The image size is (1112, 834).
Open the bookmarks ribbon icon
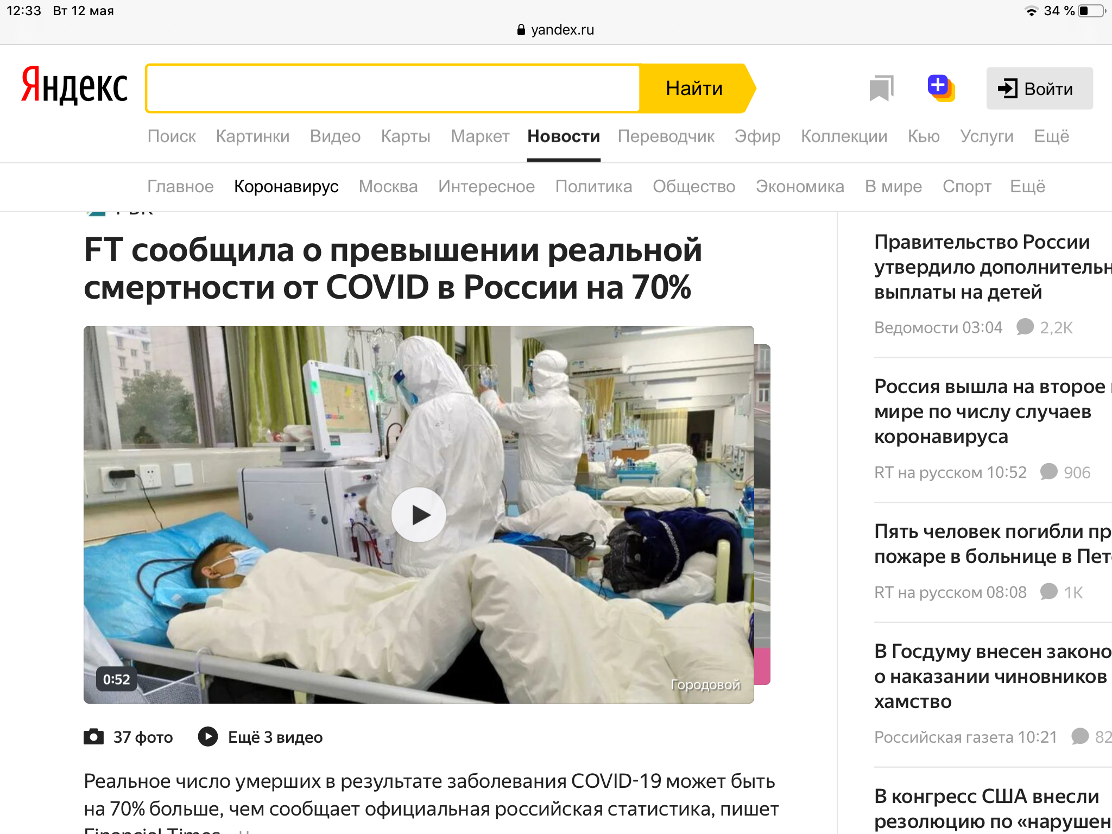[x=881, y=89]
